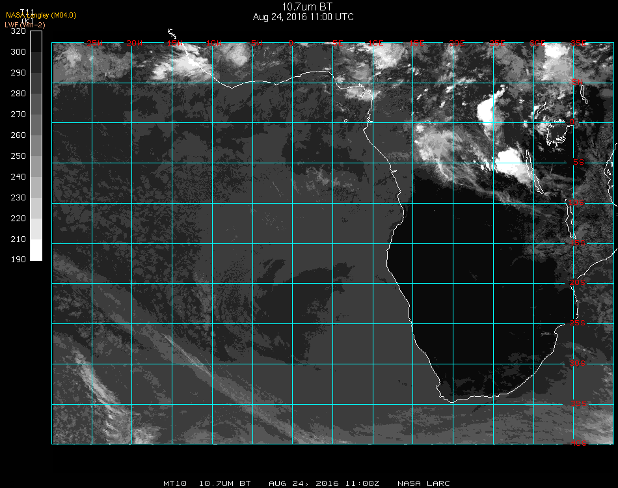The height and width of the screenshot is (488, 618).
Task: Select the 15W longitude label
Action: click(x=175, y=43)
